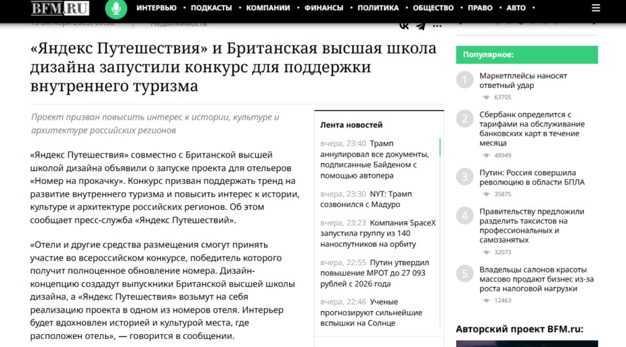Share article via Telegram icon

[421, 25]
